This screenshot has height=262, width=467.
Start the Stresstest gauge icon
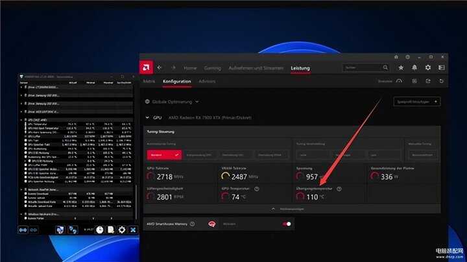coord(399,81)
